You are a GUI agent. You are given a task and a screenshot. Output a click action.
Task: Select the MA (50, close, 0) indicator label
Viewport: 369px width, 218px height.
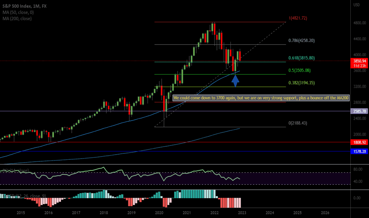coord(18,12)
